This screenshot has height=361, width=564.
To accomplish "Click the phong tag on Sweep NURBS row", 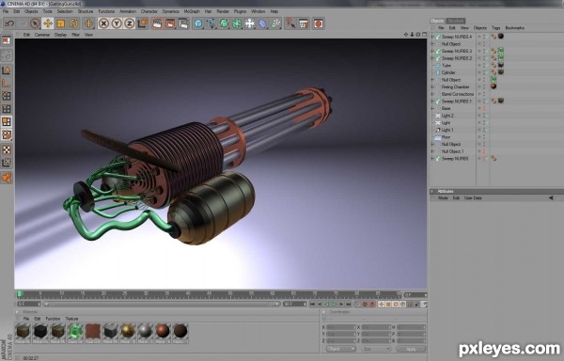I will [x=493, y=158].
